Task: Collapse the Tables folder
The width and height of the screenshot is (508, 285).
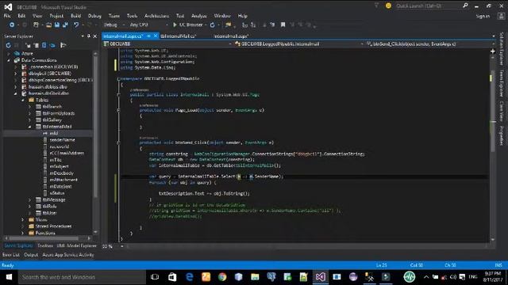Action: 23,101
